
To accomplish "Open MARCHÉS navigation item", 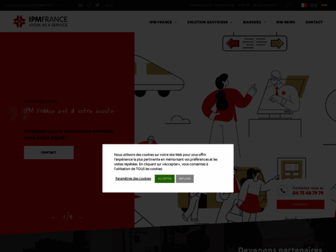I will point(252,22).
